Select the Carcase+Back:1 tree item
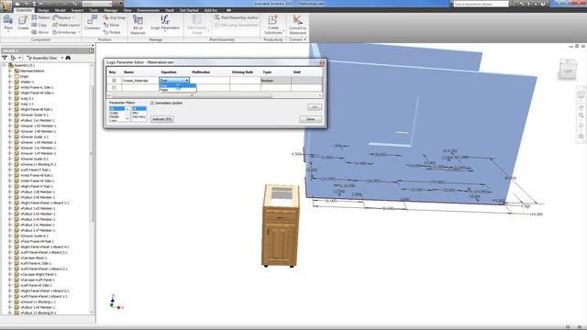The height and width of the screenshot is (330, 587). [34, 258]
